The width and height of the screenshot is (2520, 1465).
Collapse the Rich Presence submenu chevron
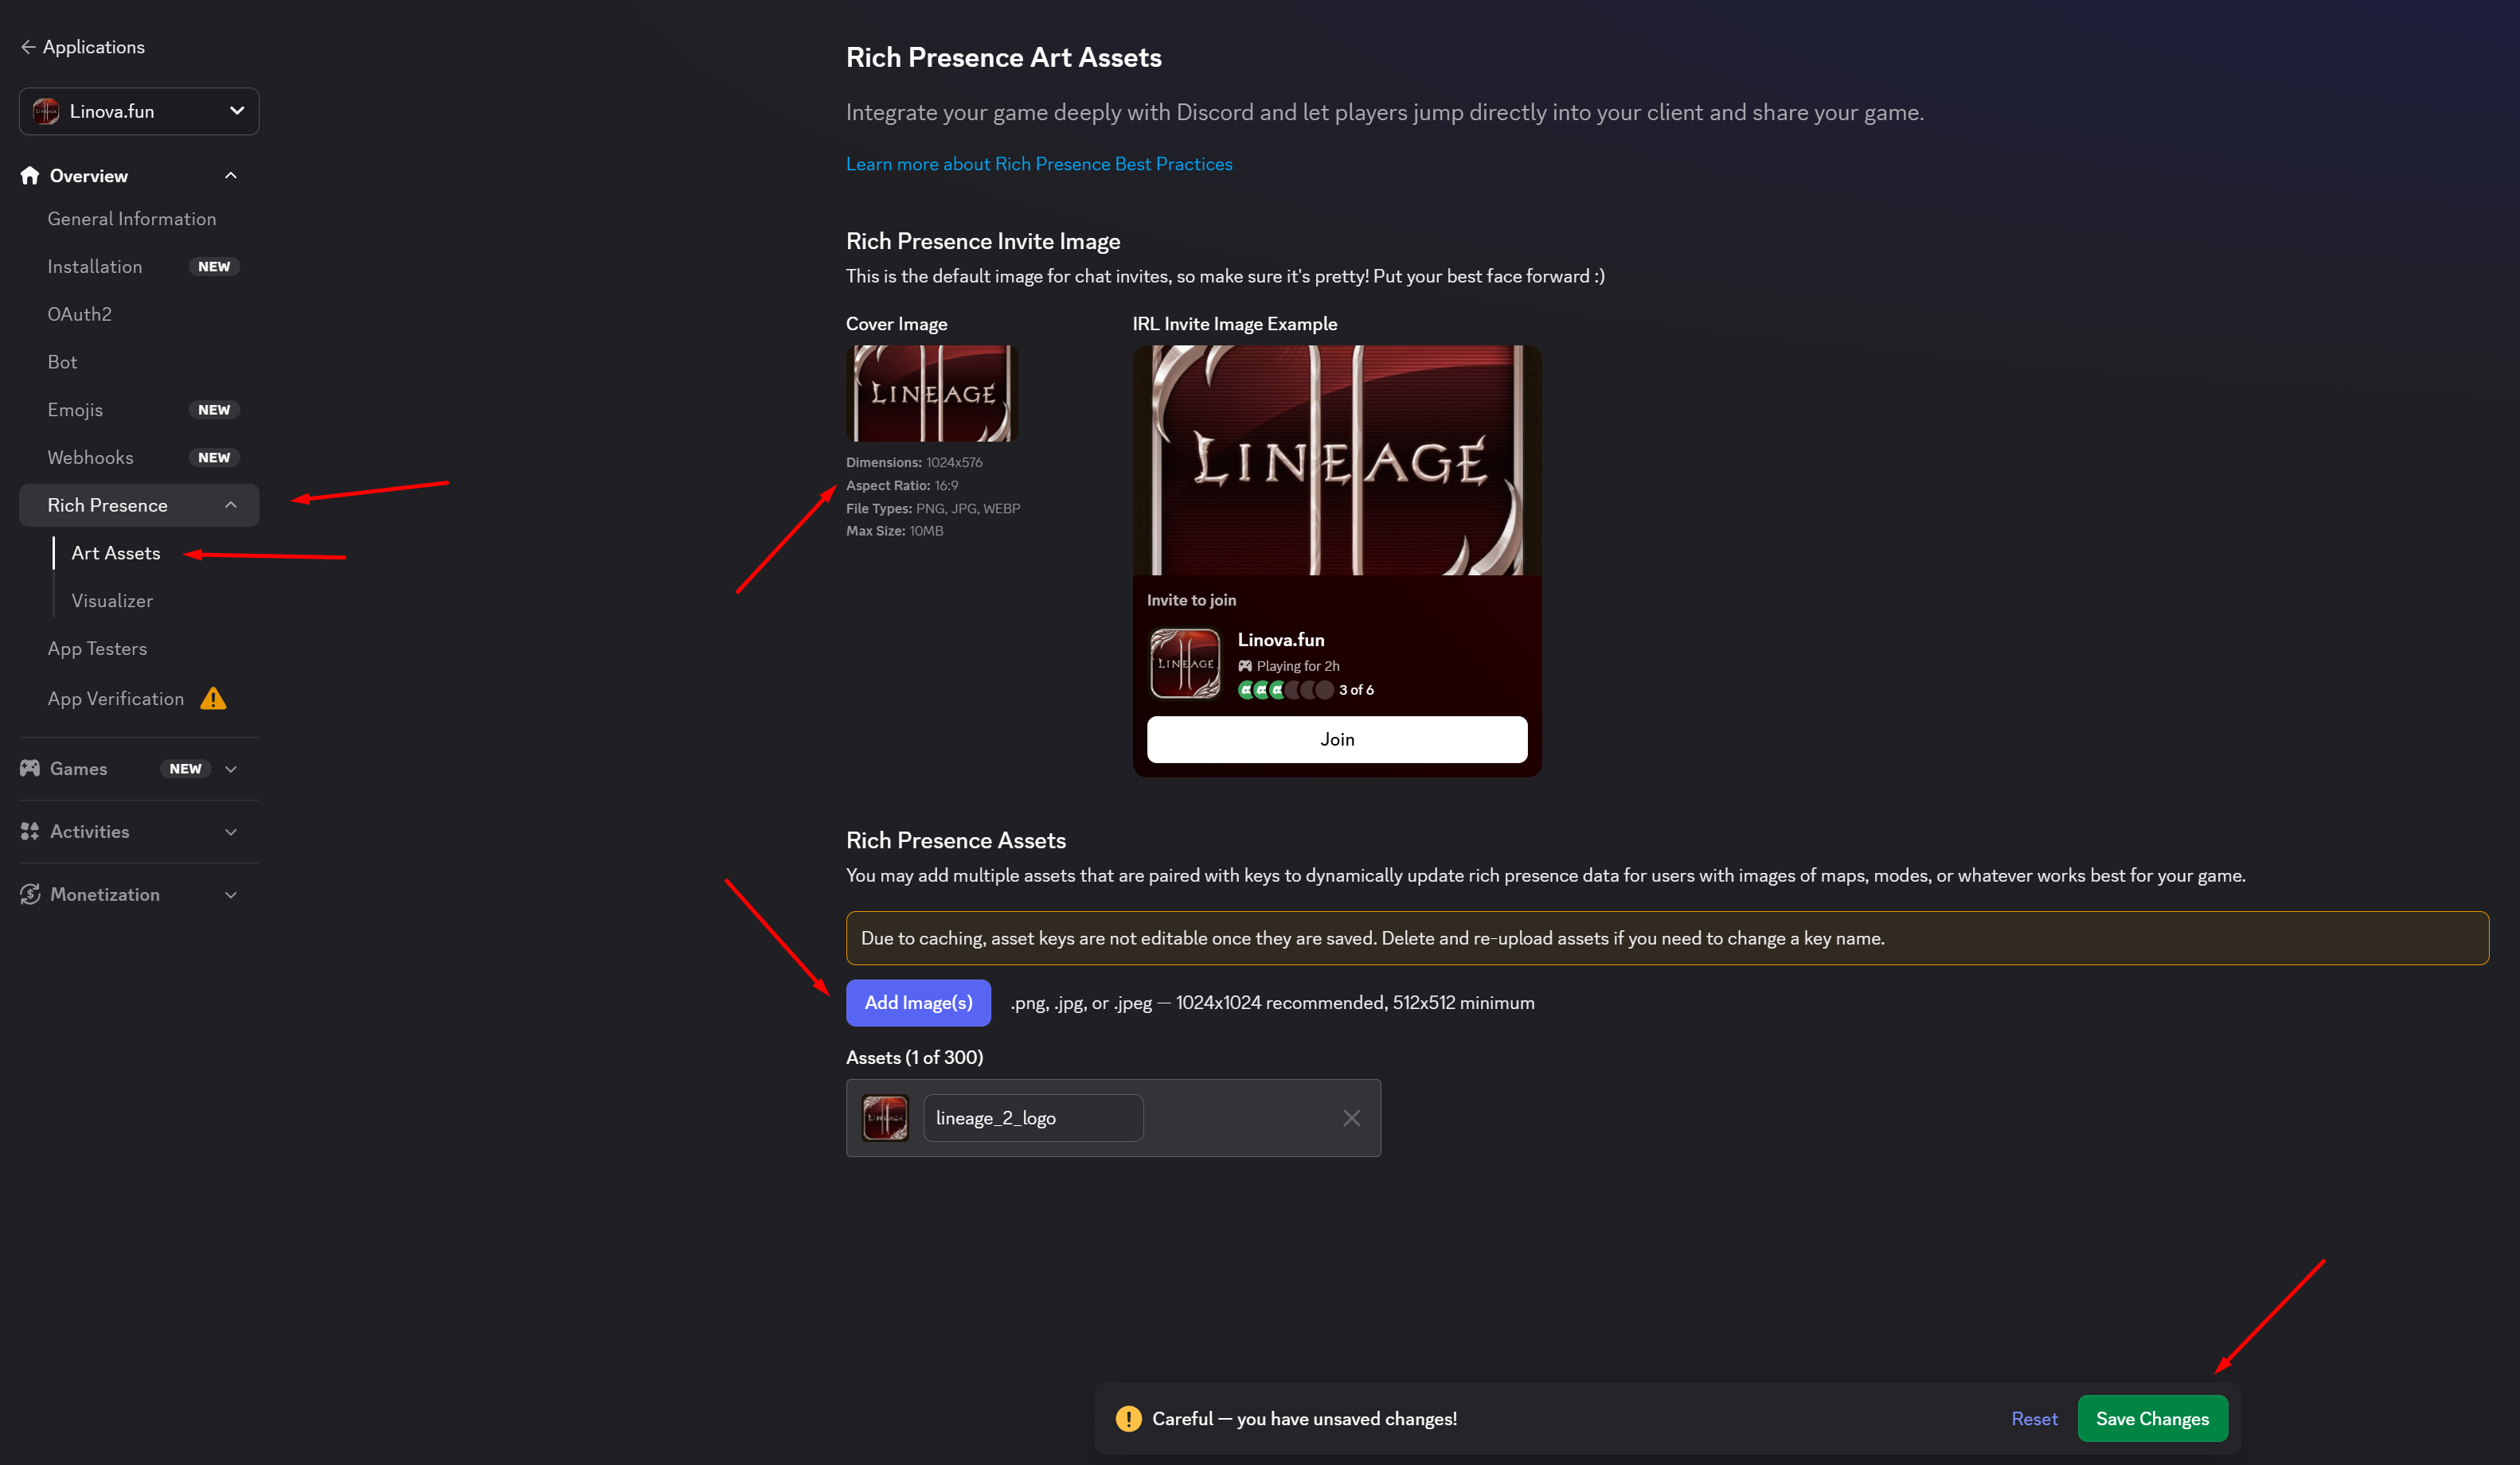(x=231, y=505)
